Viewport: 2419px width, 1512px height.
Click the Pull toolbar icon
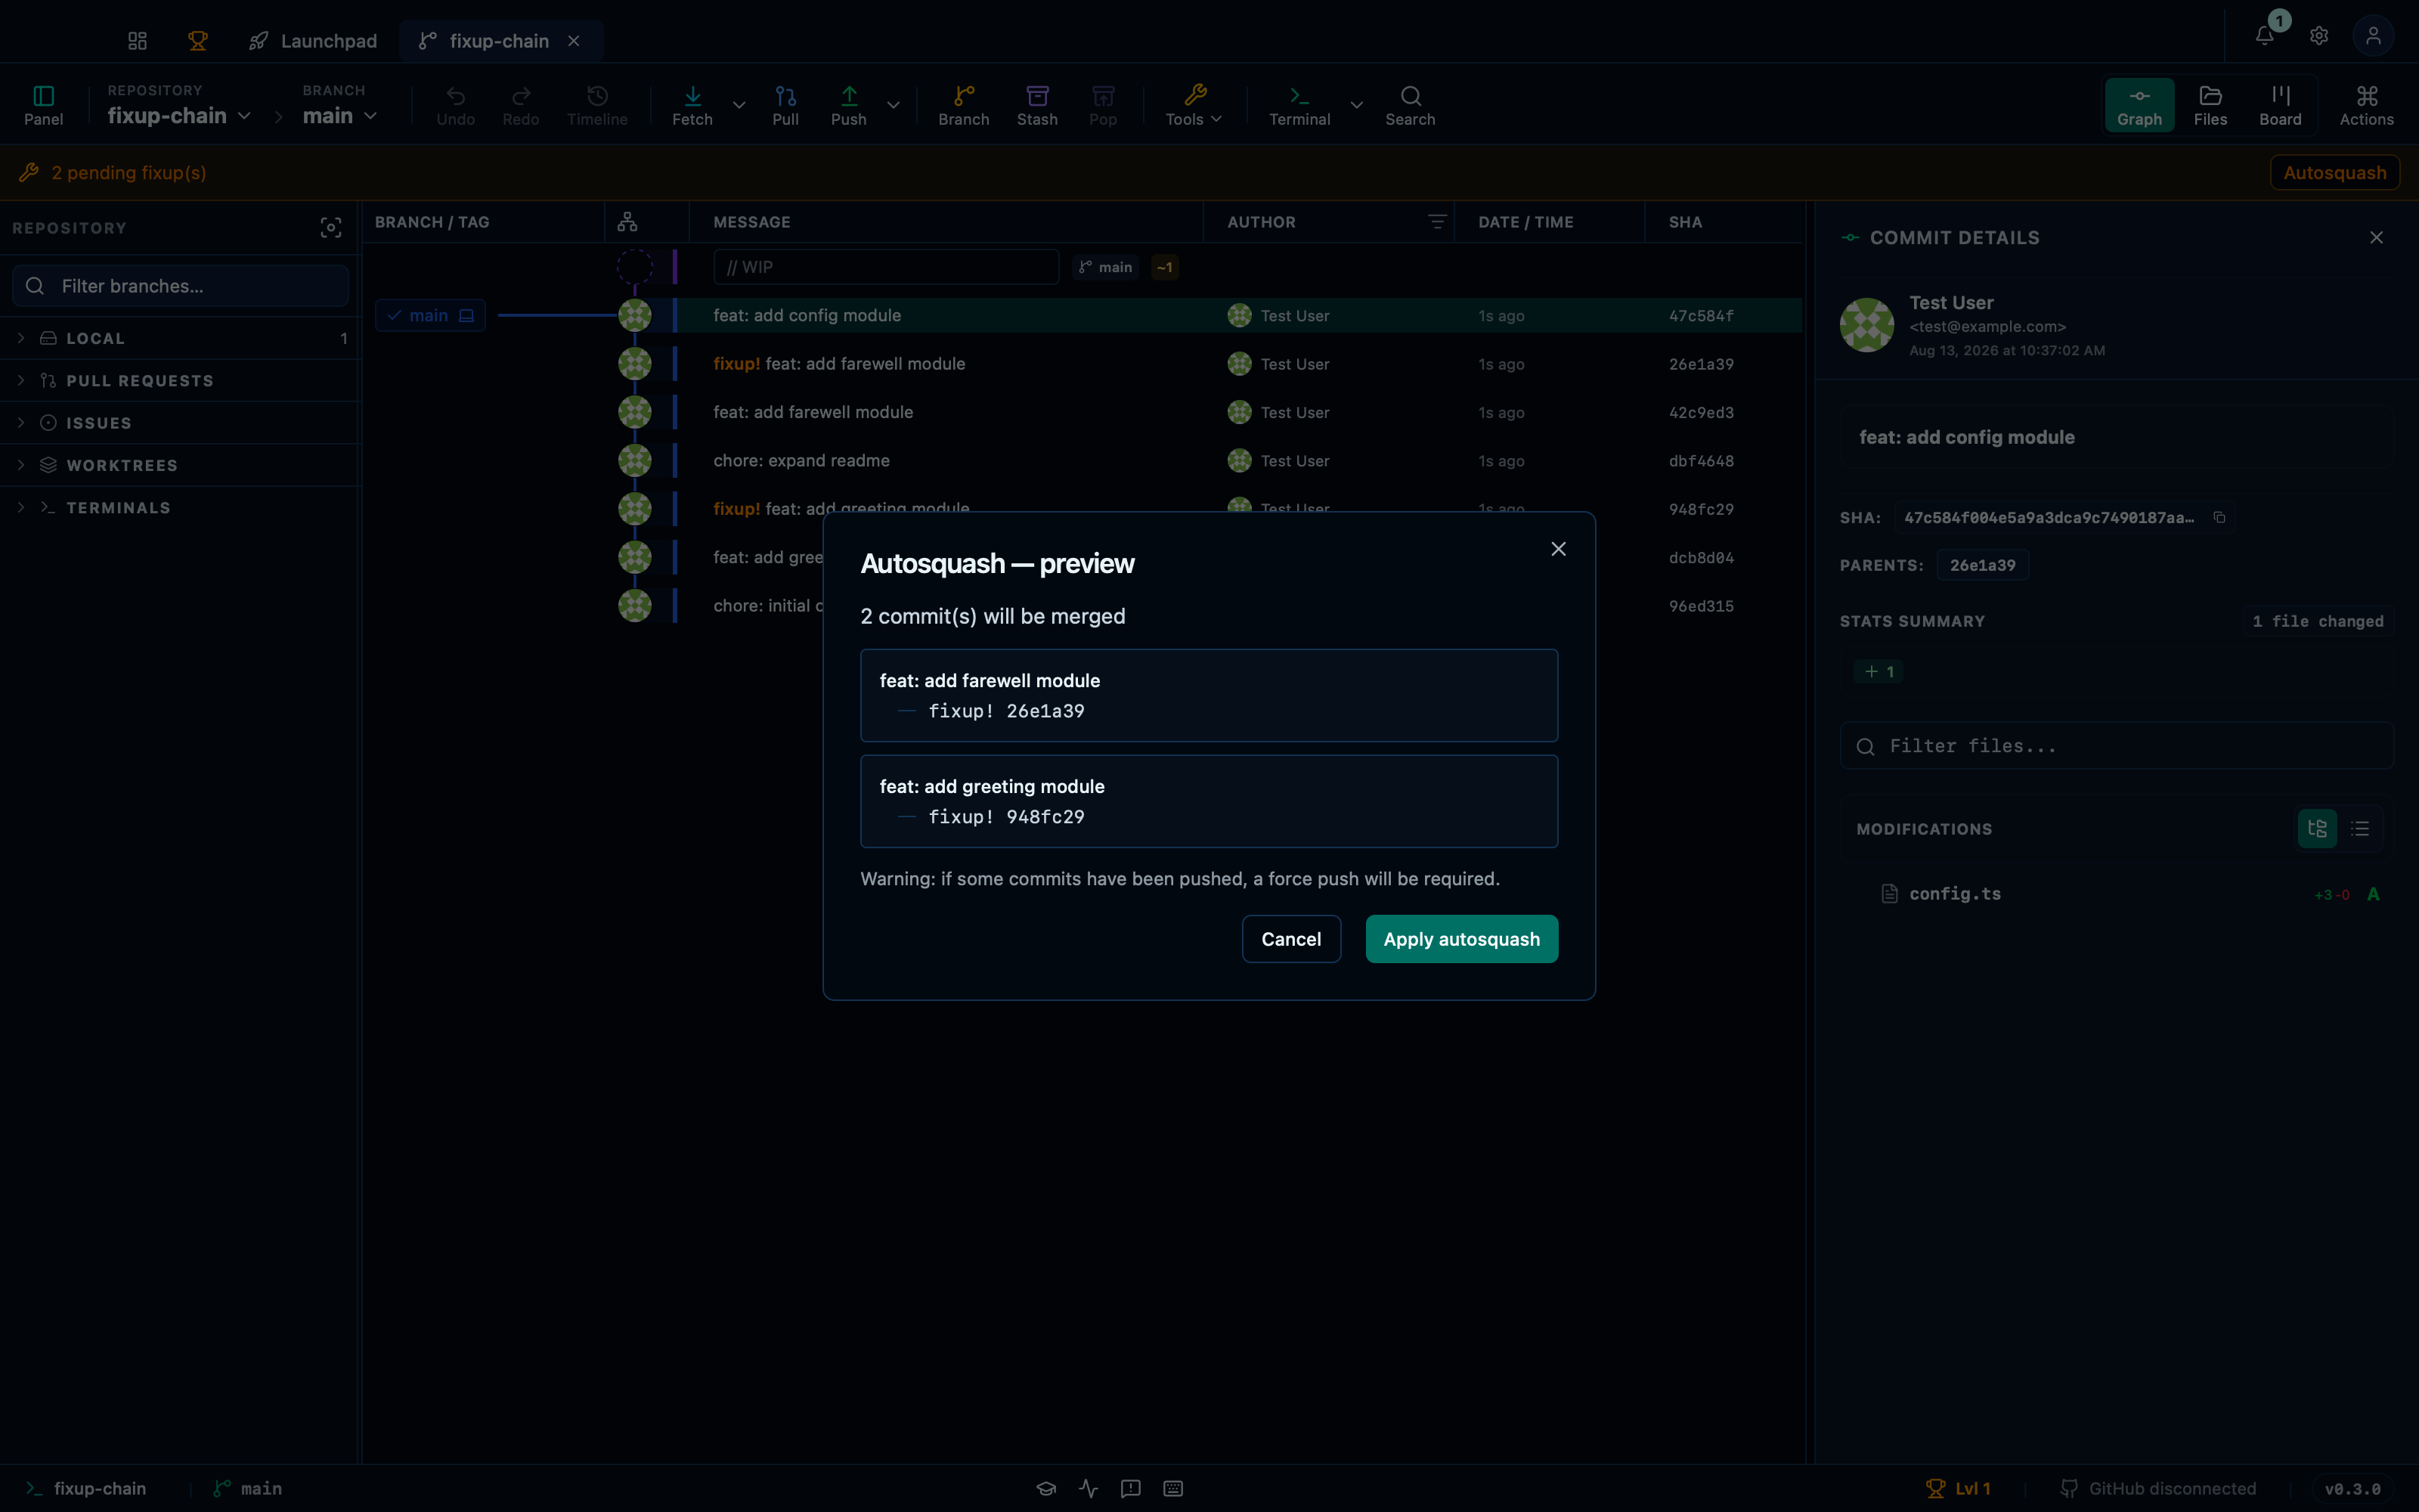785,105
